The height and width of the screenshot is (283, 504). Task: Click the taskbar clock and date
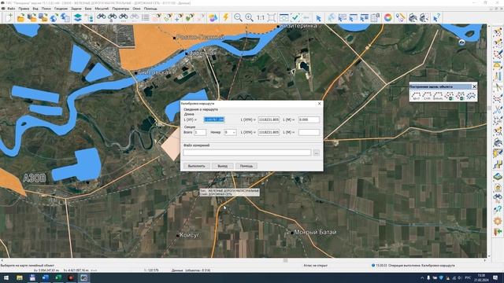pyautogui.click(x=481, y=277)
